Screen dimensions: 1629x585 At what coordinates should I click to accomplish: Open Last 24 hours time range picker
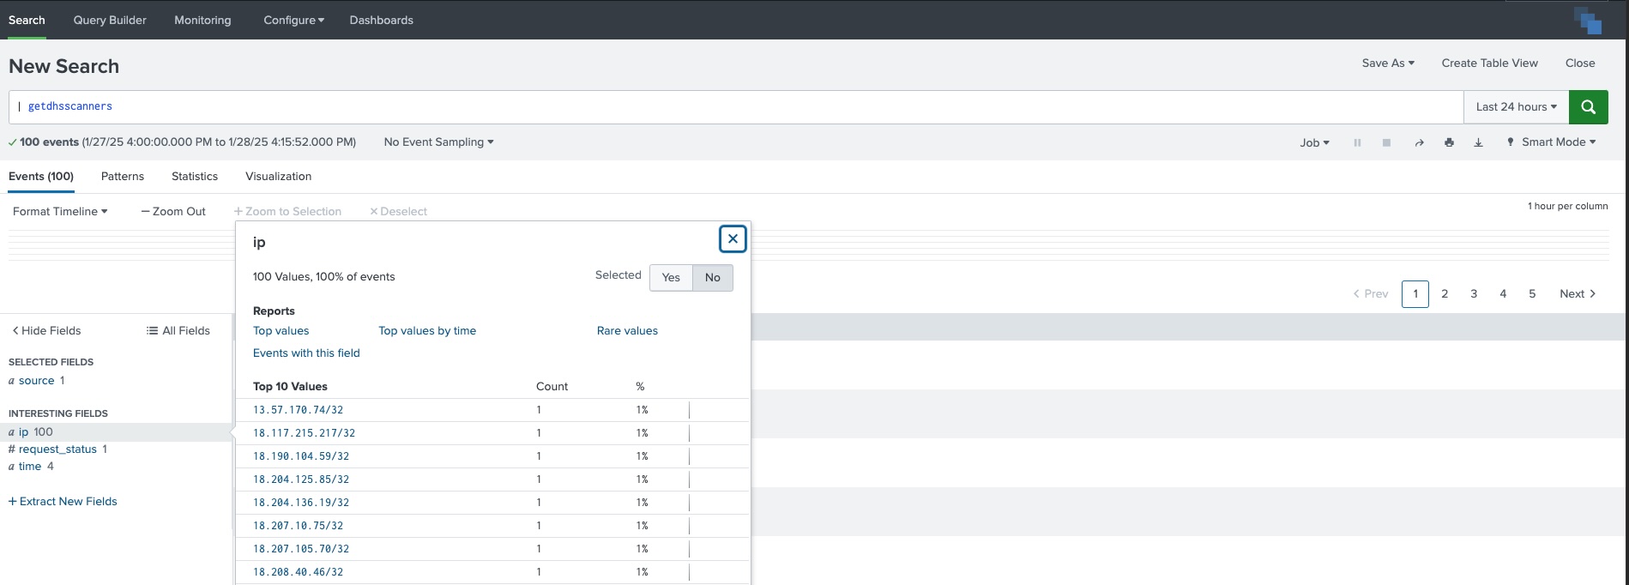tap(1516, 107)
